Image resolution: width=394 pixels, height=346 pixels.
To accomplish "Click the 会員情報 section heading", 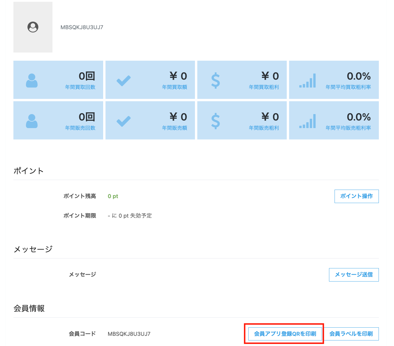I will coord(29,308).
